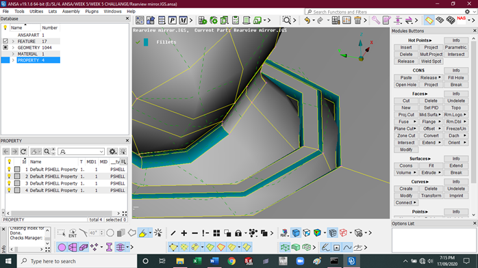Open Google Chrome from the taskbar
478x268 pixels.
[x=231, y=261]
